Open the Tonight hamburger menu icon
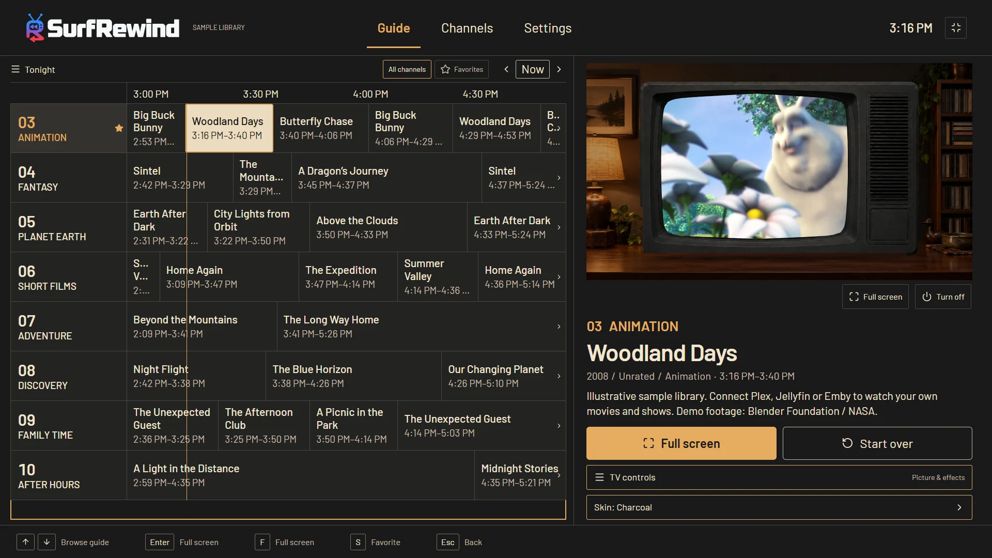Screen dimensions: 992x558 coord(16,69)
